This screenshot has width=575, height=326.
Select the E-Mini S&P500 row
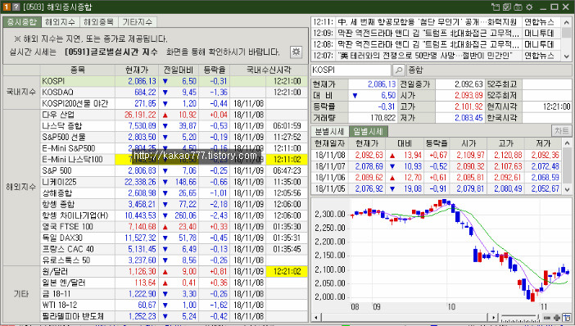174,148
